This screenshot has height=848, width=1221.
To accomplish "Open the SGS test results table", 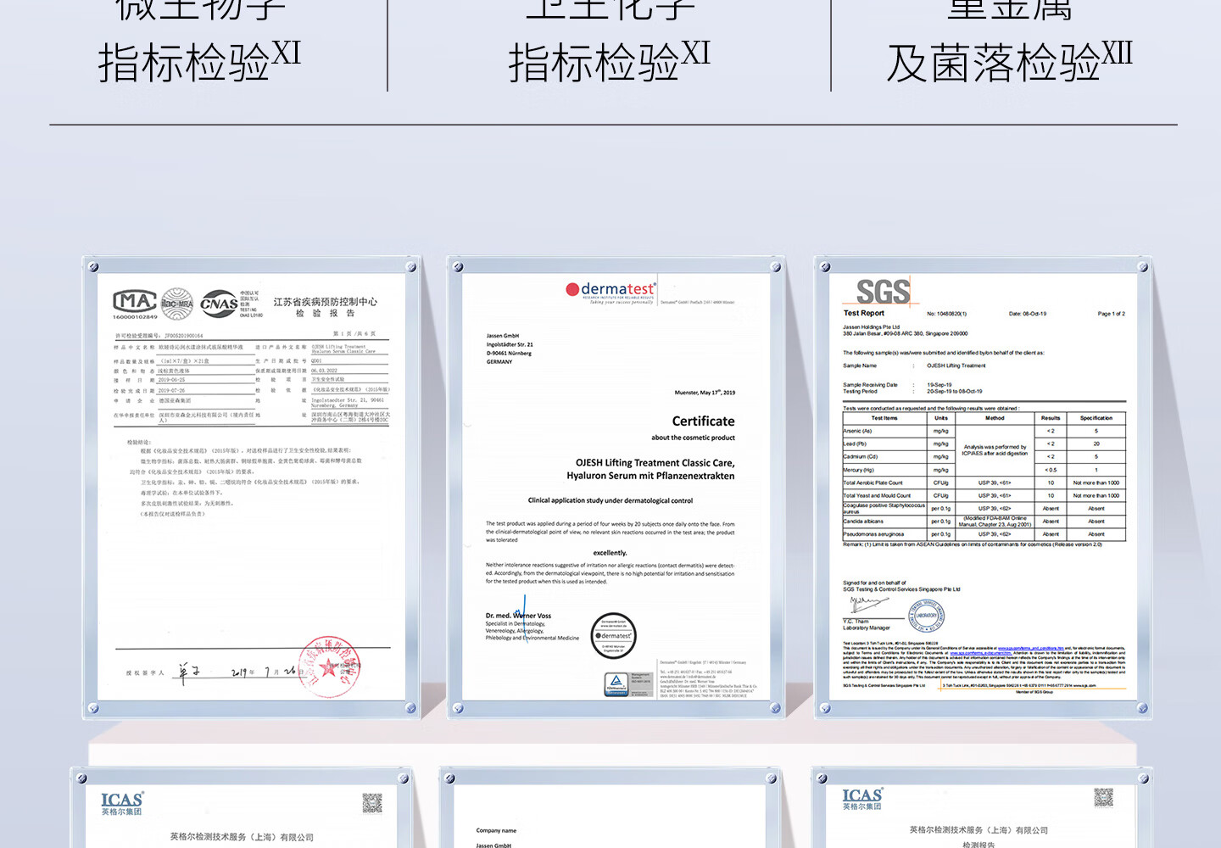I will pyautogui.click(x=984, y=477).
